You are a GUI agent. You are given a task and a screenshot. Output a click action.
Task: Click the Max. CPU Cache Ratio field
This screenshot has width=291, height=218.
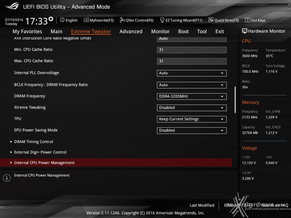192,61
